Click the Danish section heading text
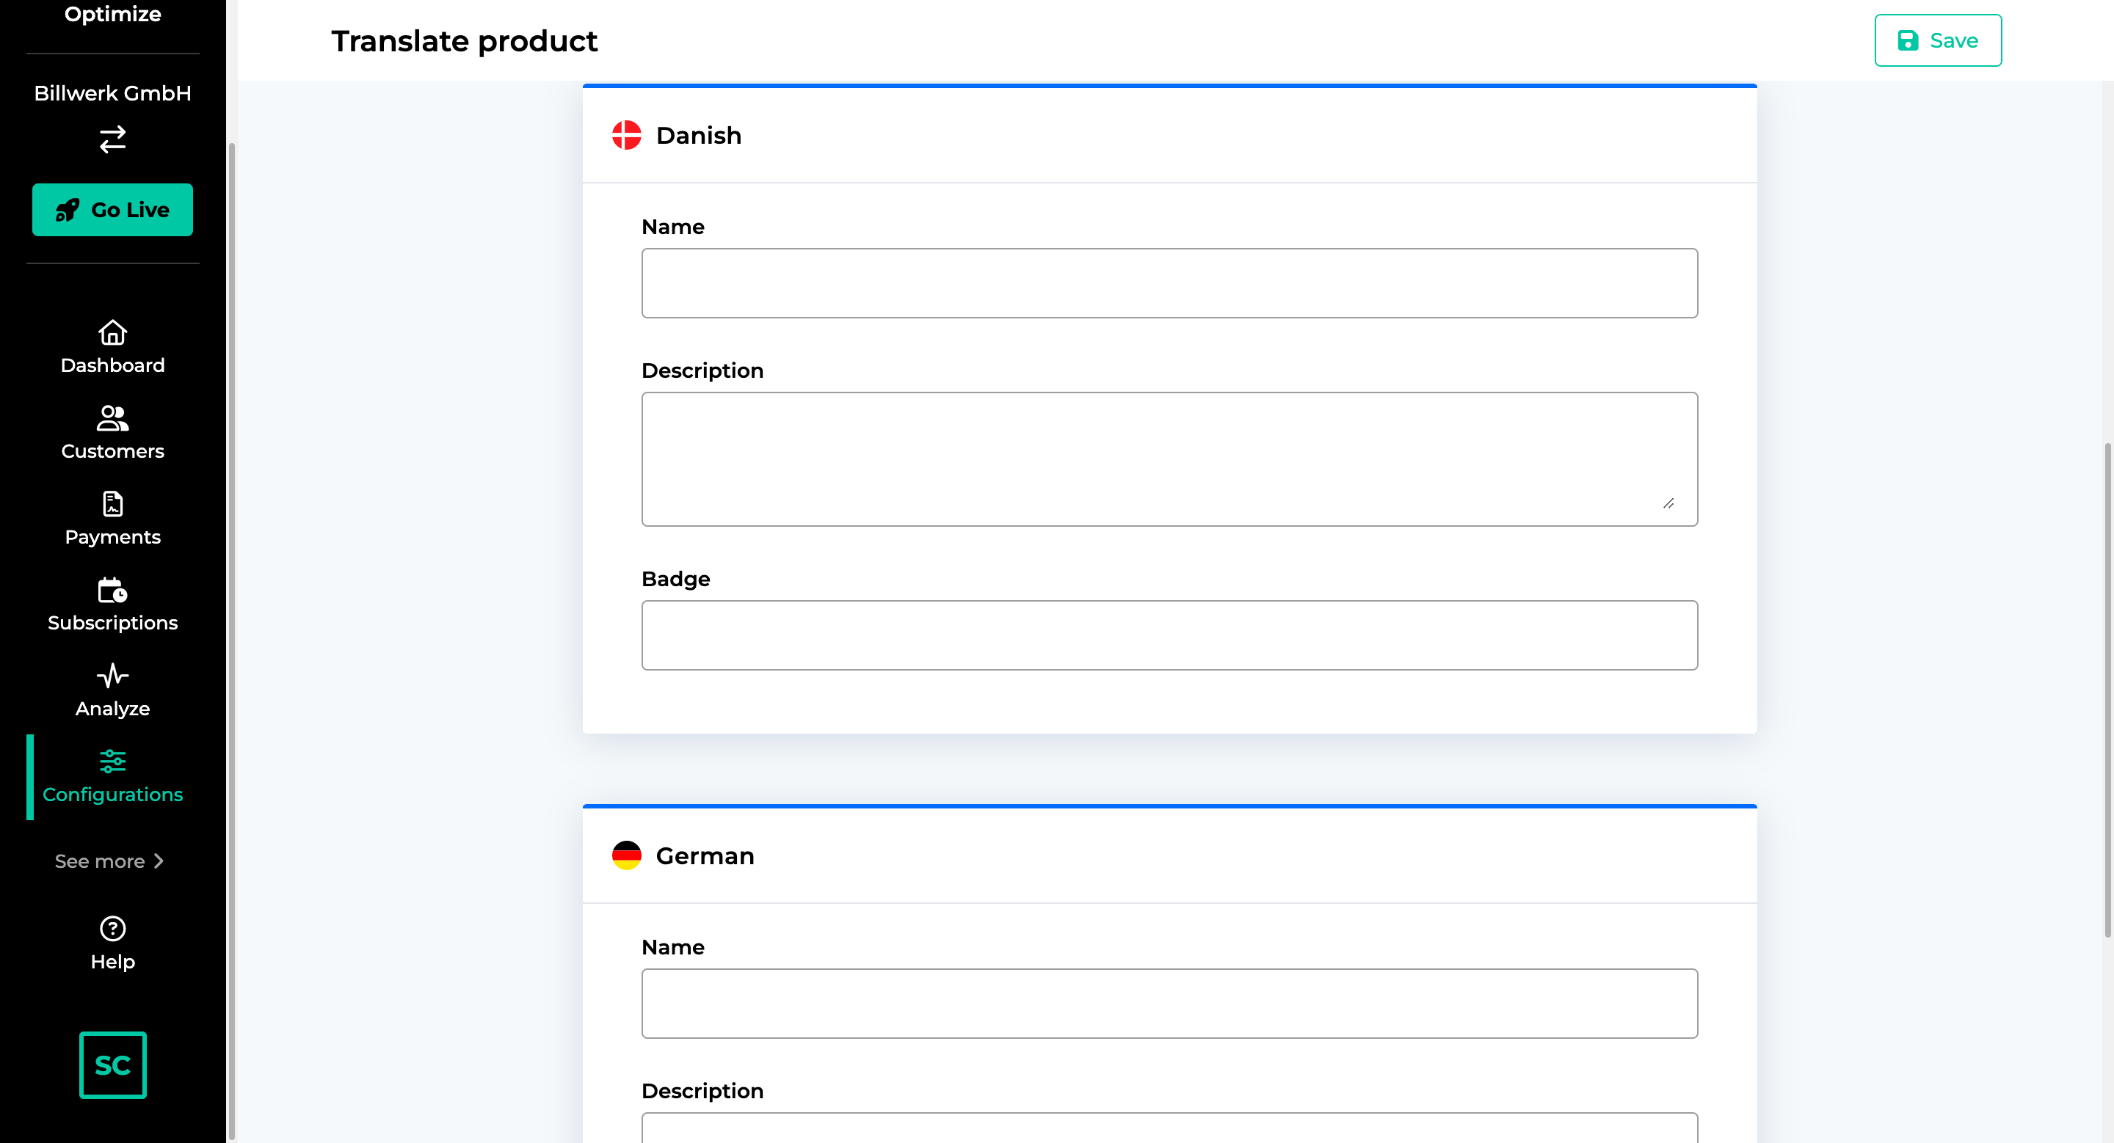This screenshot has width=2114, height=1143. [698, 135]
